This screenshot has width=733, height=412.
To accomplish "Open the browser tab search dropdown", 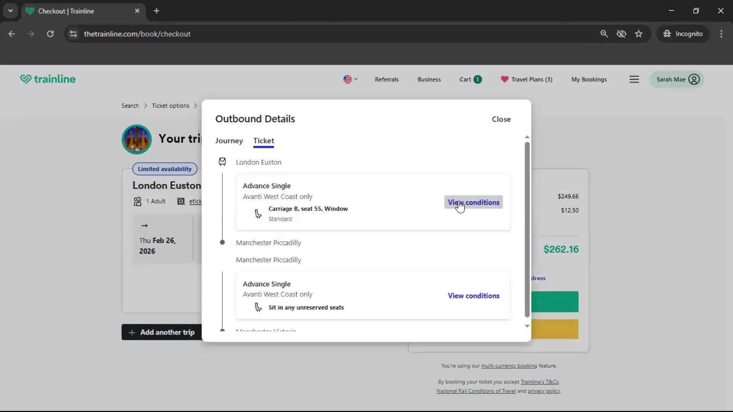I will [10, 11].
